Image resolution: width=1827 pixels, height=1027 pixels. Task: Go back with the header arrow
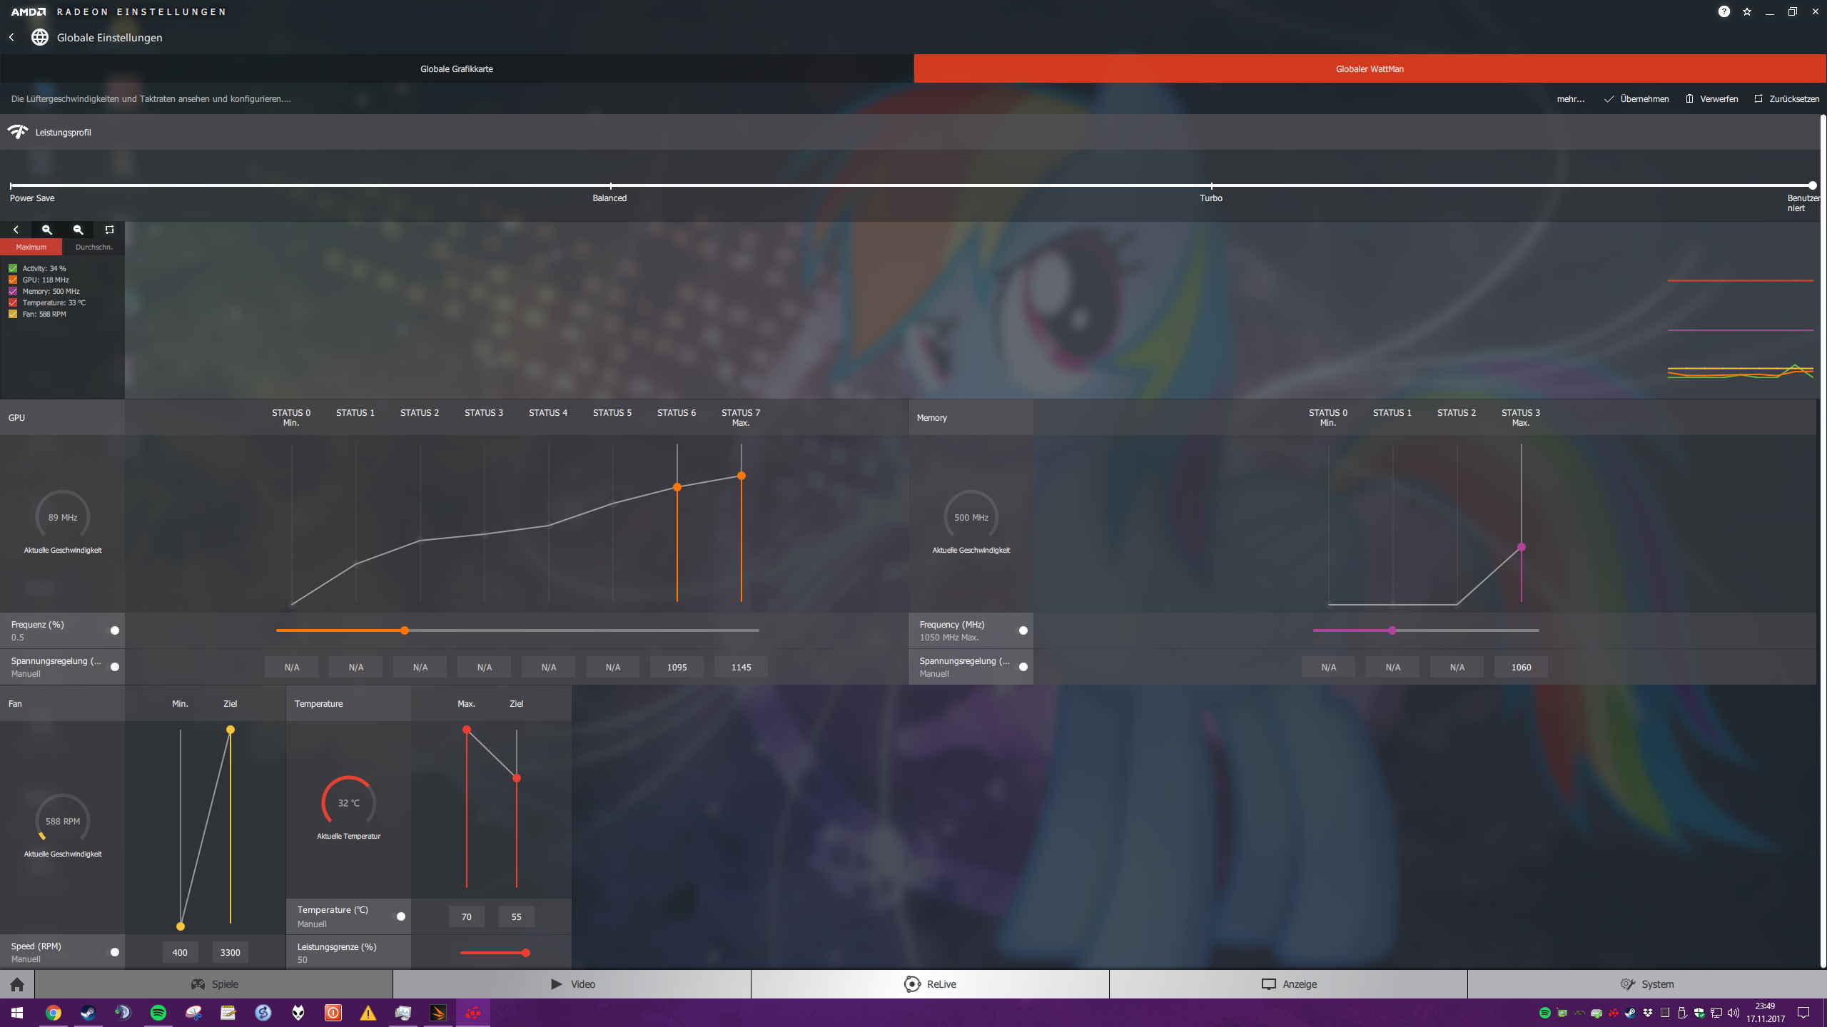click(x=11, y=37)
